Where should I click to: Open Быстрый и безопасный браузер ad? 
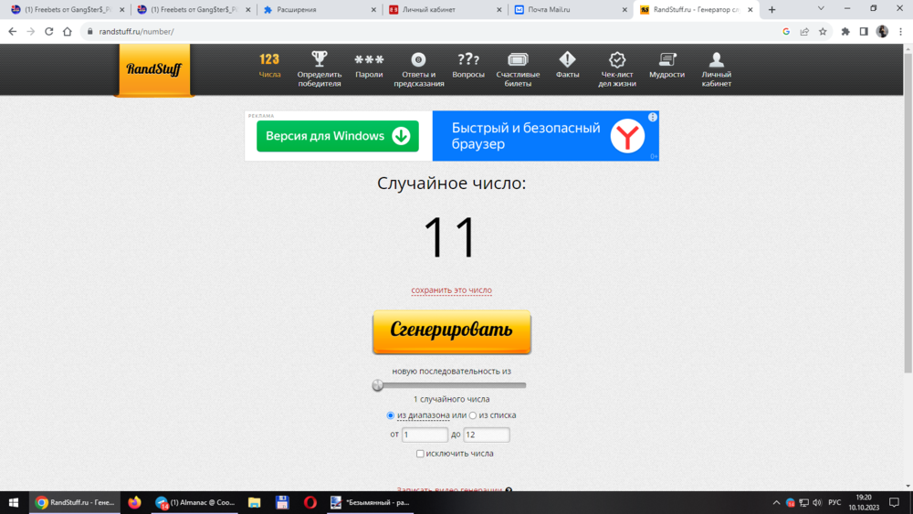click(546, 136)
